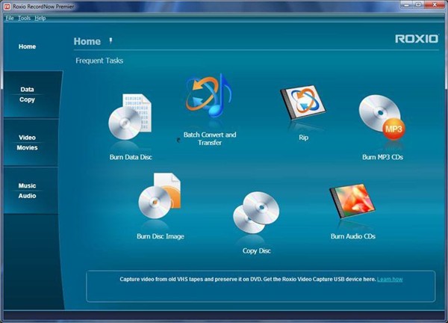Switch to the Video Movies sidebar tab

(27, 143)
